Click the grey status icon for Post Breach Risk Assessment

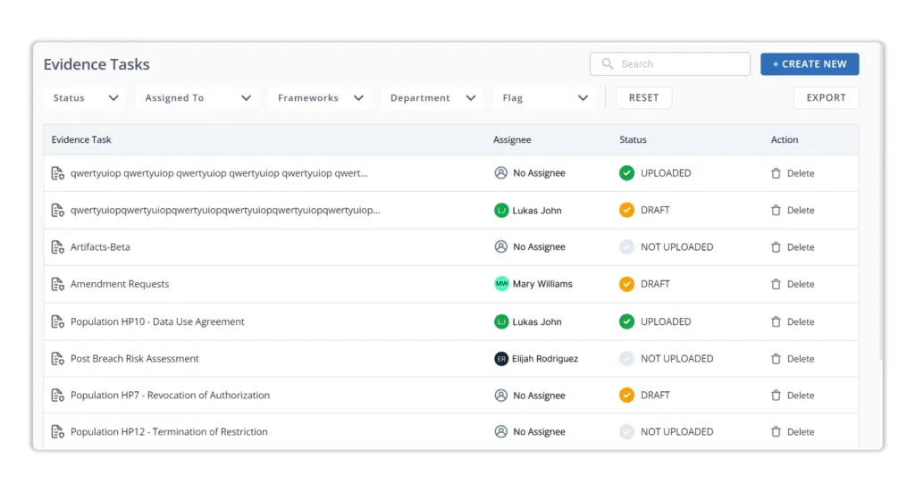point(626,358)
